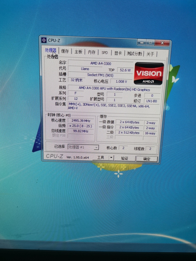Click the specification line with Radeon HD Graphics
This screenshot has height=261, width=196.
(114, 89)
